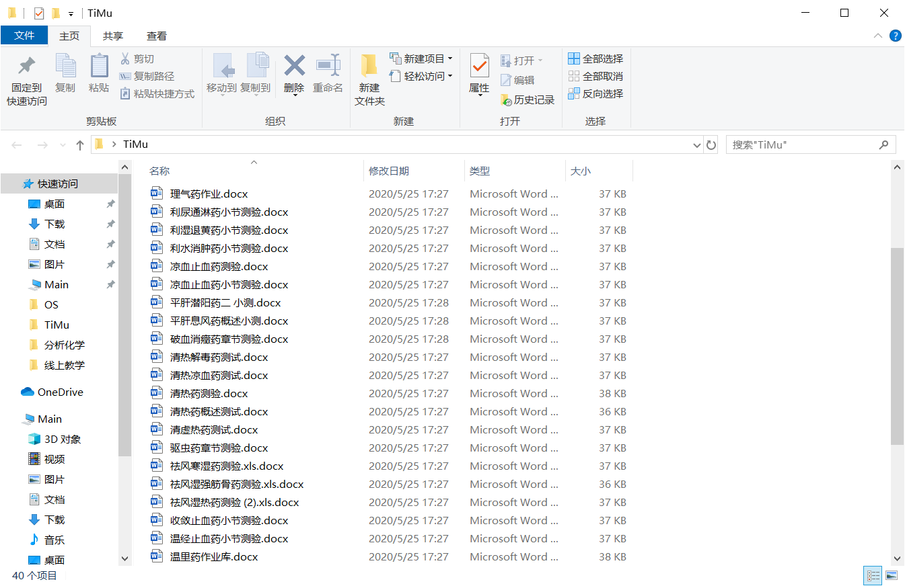Open the 打开 dropdown arrow
Image resolution: width=905 pixels, height=586 pixels.
538,60
